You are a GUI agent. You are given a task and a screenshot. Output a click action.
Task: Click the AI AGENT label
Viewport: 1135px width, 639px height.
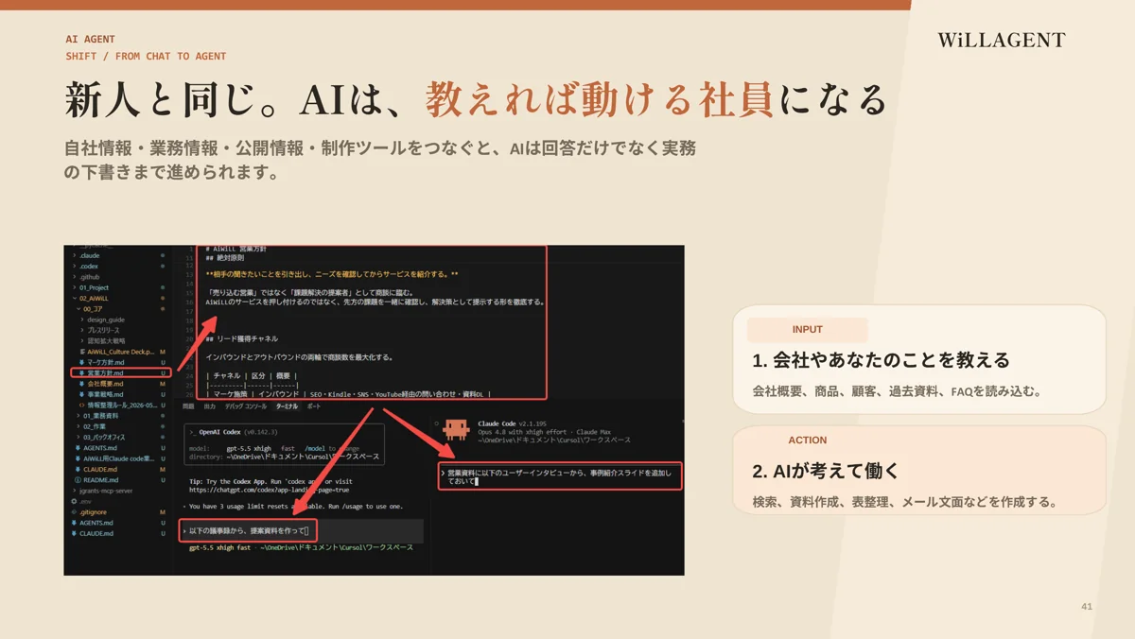coord(90,40)
